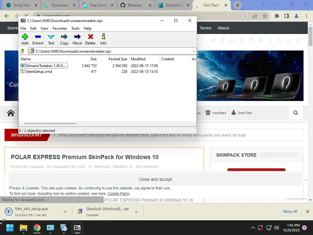The width and height of the screenshot is (313, 235).
Task: Open the Cookie Policy link
Action: coord(119,194)
